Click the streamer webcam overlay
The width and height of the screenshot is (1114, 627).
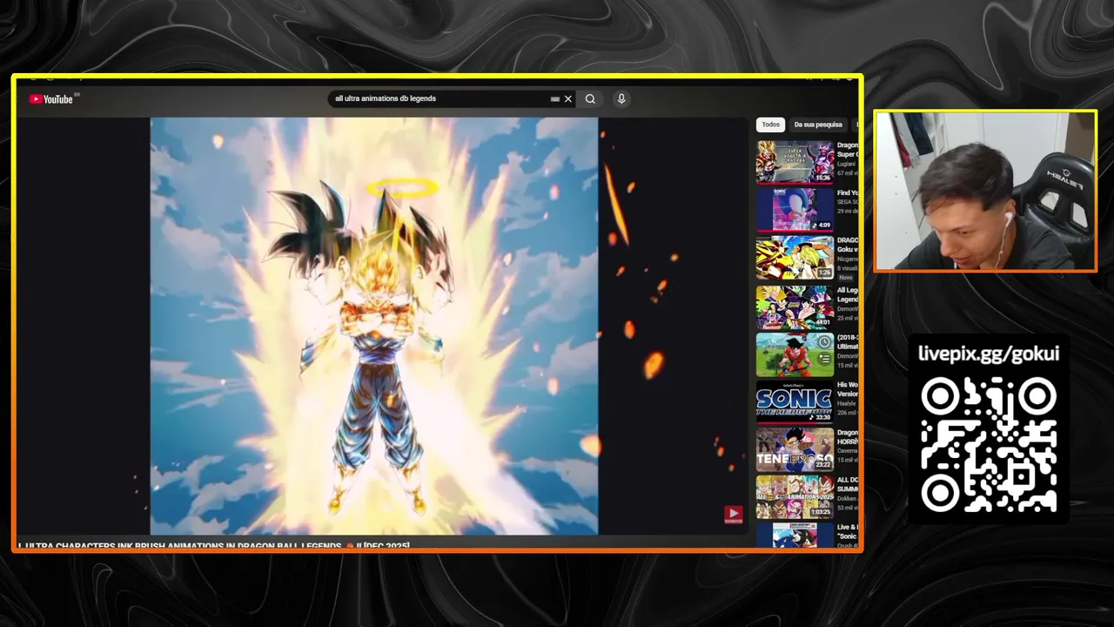pos(985,191)
